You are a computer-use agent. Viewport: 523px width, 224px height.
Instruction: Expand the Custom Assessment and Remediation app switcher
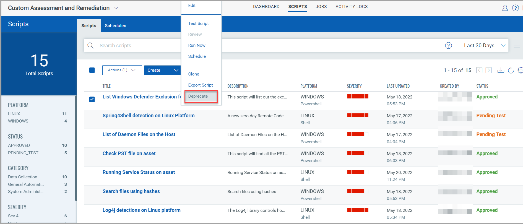point(116,8)
